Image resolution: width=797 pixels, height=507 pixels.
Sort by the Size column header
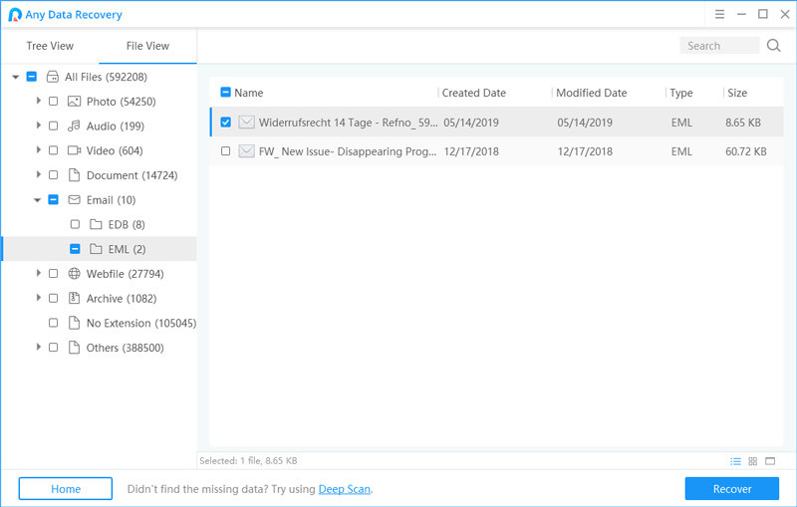click(737, 93)
